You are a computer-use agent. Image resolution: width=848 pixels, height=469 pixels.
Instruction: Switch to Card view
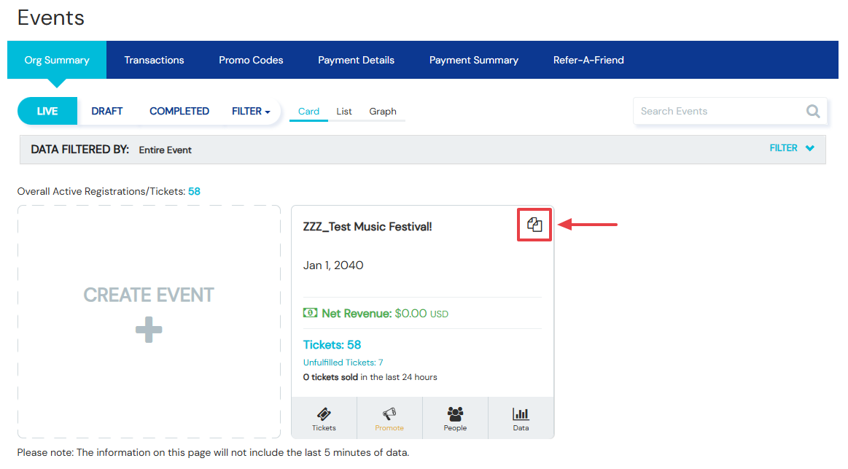[309, 111]
